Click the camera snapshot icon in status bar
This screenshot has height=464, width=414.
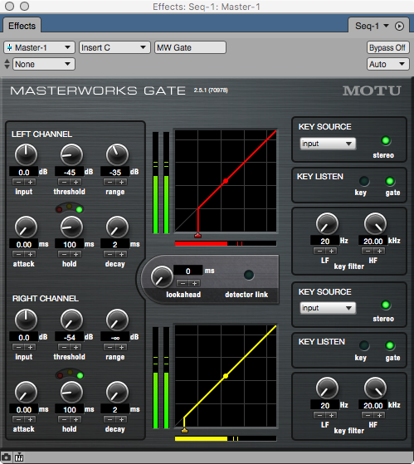click(6, 457)
